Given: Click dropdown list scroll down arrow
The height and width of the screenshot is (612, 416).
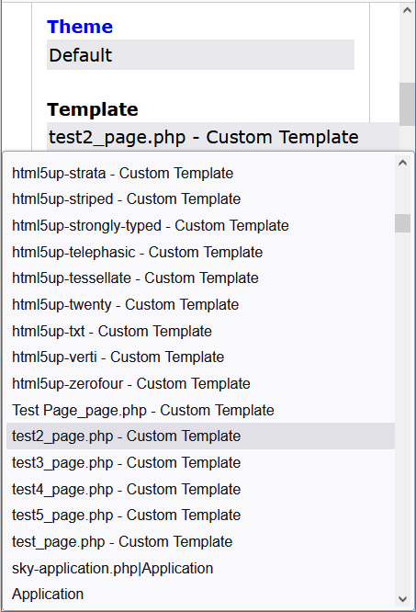Looking at the screenshot, I should (x=403, y=599).
